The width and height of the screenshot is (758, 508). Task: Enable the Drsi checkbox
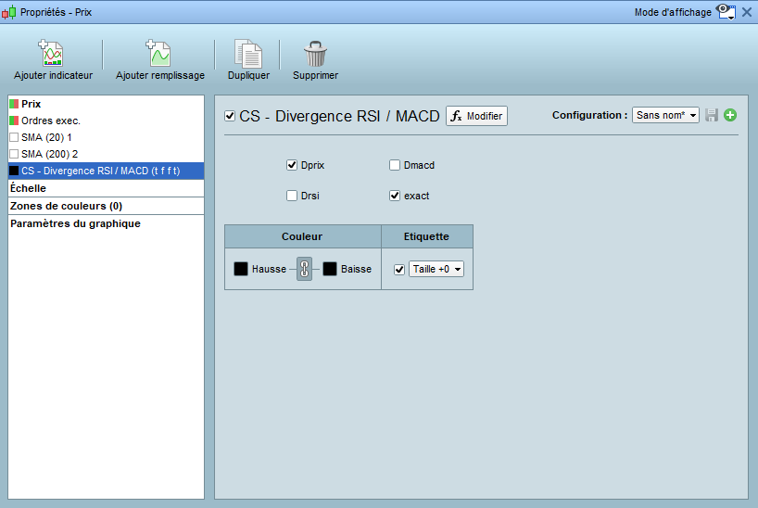[292, 196]
